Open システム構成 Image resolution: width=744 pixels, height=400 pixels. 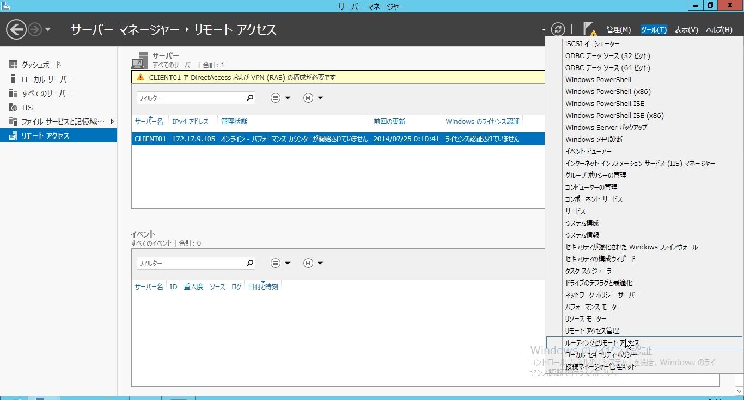[644, 223]
